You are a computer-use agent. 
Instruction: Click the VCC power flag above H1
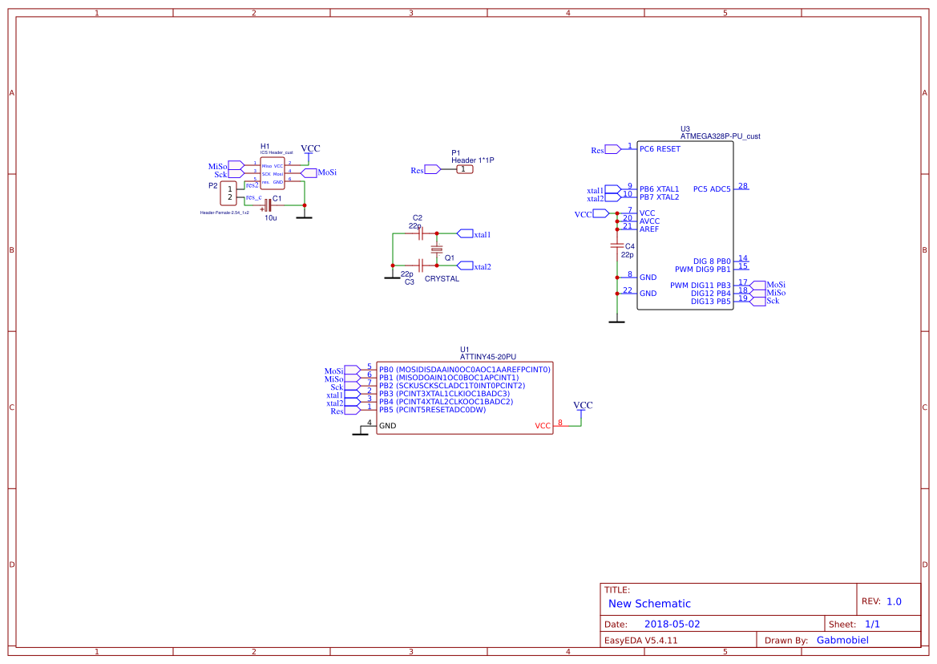(309, 148)
